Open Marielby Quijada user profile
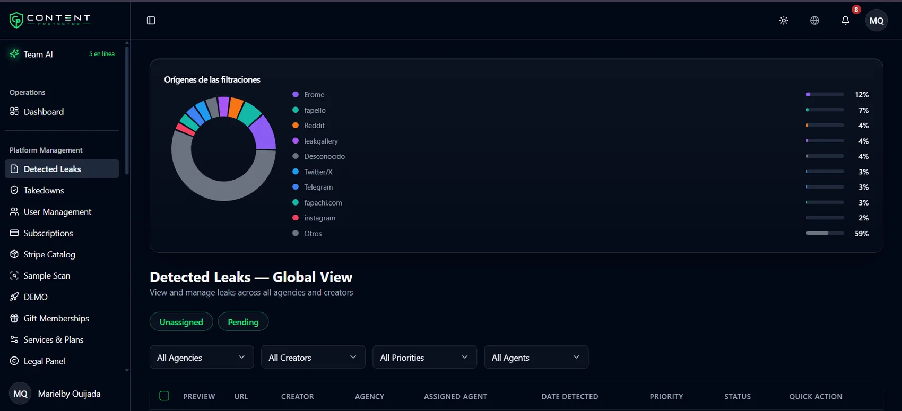Image resolution: width=902 pixels, height=411 pixels. (62, 394)
